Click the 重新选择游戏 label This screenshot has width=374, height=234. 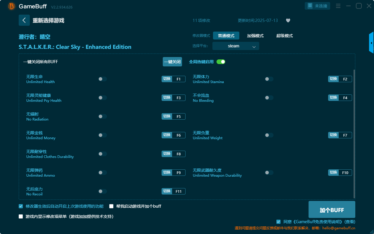pyautogui.click(x=48, y=20)
